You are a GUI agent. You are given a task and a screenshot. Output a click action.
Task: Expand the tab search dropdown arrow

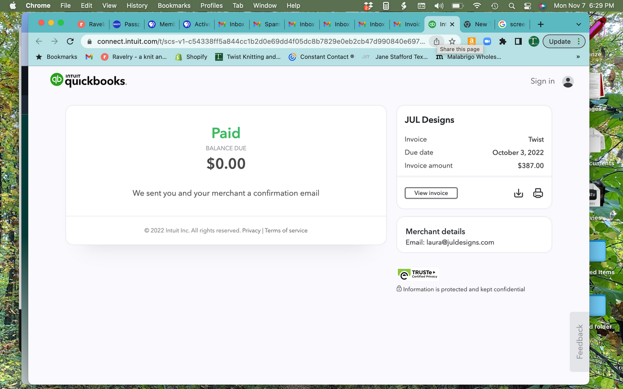[578, 24]
